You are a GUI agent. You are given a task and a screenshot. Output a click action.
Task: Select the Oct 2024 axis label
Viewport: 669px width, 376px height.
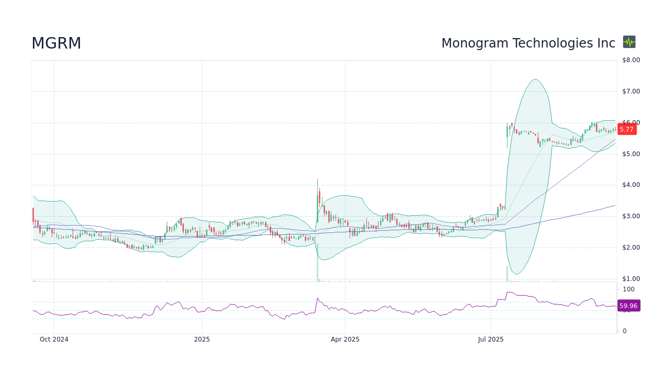[x=54, y=339]
